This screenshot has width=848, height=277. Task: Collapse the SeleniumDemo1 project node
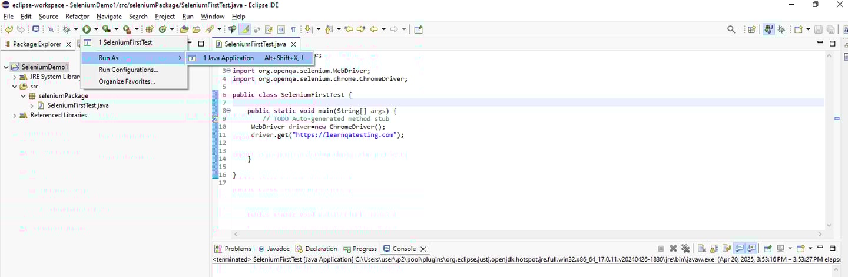pyautogui.click(x=6, y=67)
